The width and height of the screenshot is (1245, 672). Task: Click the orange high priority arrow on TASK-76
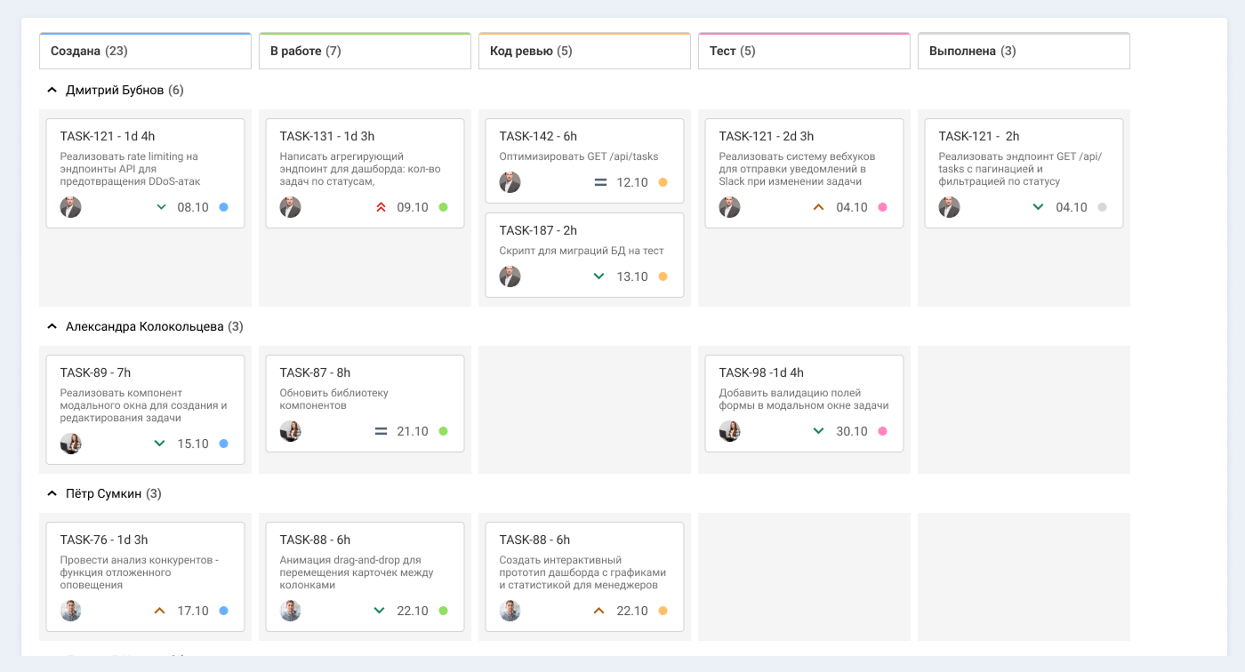pos(160,611)
